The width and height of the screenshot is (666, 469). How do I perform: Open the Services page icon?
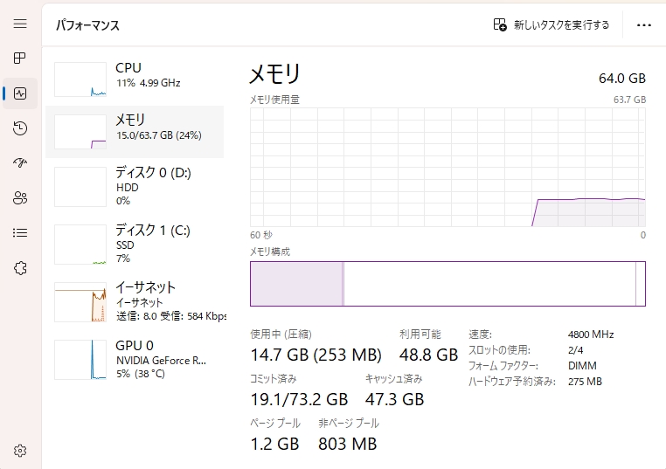20,268
